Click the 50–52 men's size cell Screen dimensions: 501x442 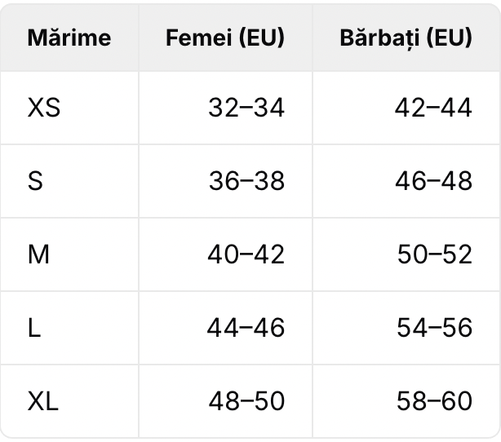click(x=406, y=254)
